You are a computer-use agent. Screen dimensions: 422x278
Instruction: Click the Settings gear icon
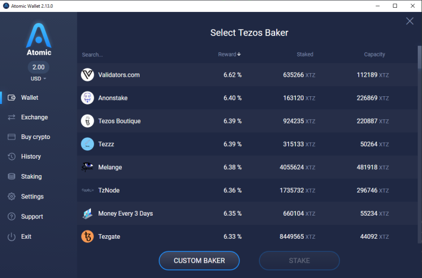pyautogui.click(x=11, y=197)
